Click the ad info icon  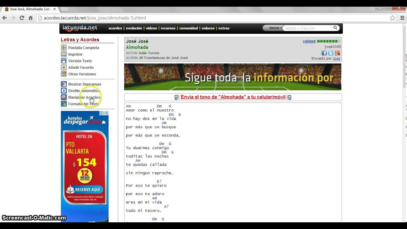[x=102, y=113]
